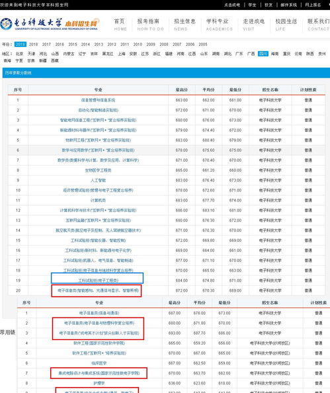The height and width of the screenshot is (393, 330).
Task: Select region 内蒙古
Action: (x=69, y=54)
